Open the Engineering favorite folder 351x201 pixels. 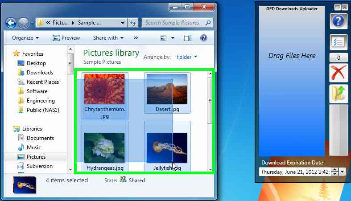coord(41,101)
